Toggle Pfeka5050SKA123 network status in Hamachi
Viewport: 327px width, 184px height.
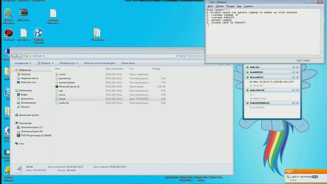(247, 103)
